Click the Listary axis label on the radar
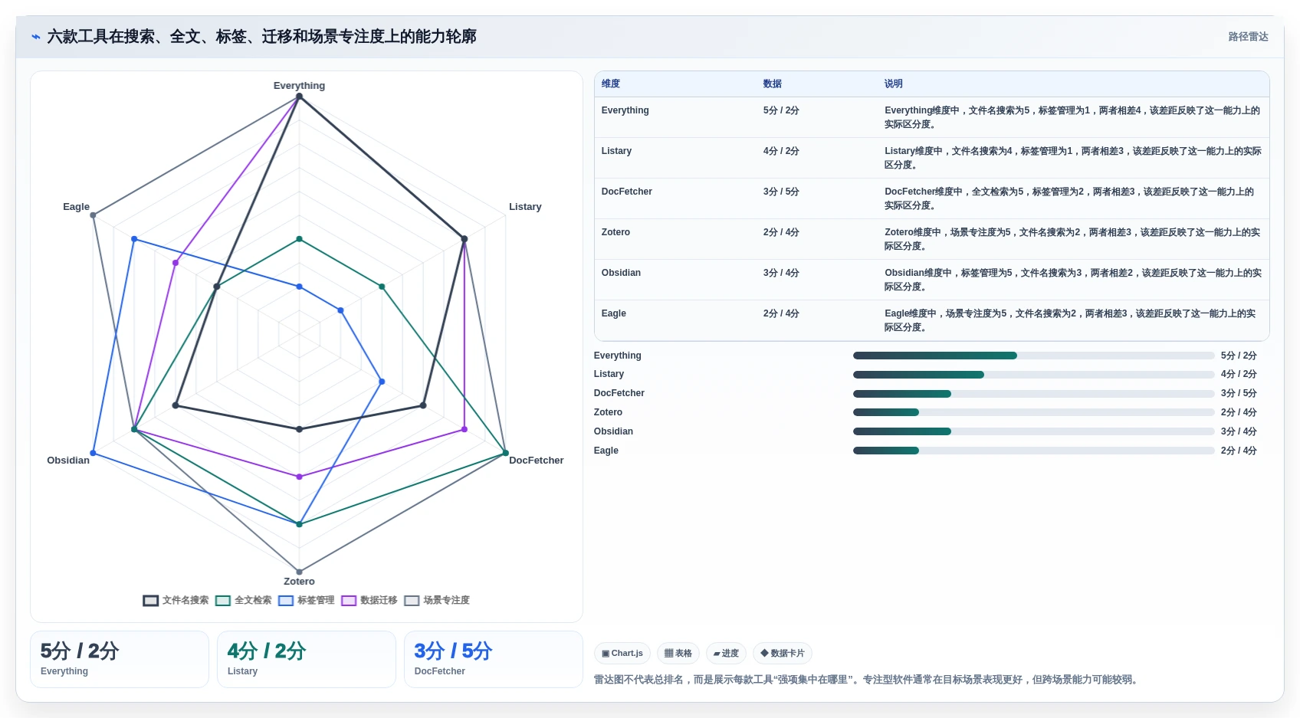 (525, 207)
